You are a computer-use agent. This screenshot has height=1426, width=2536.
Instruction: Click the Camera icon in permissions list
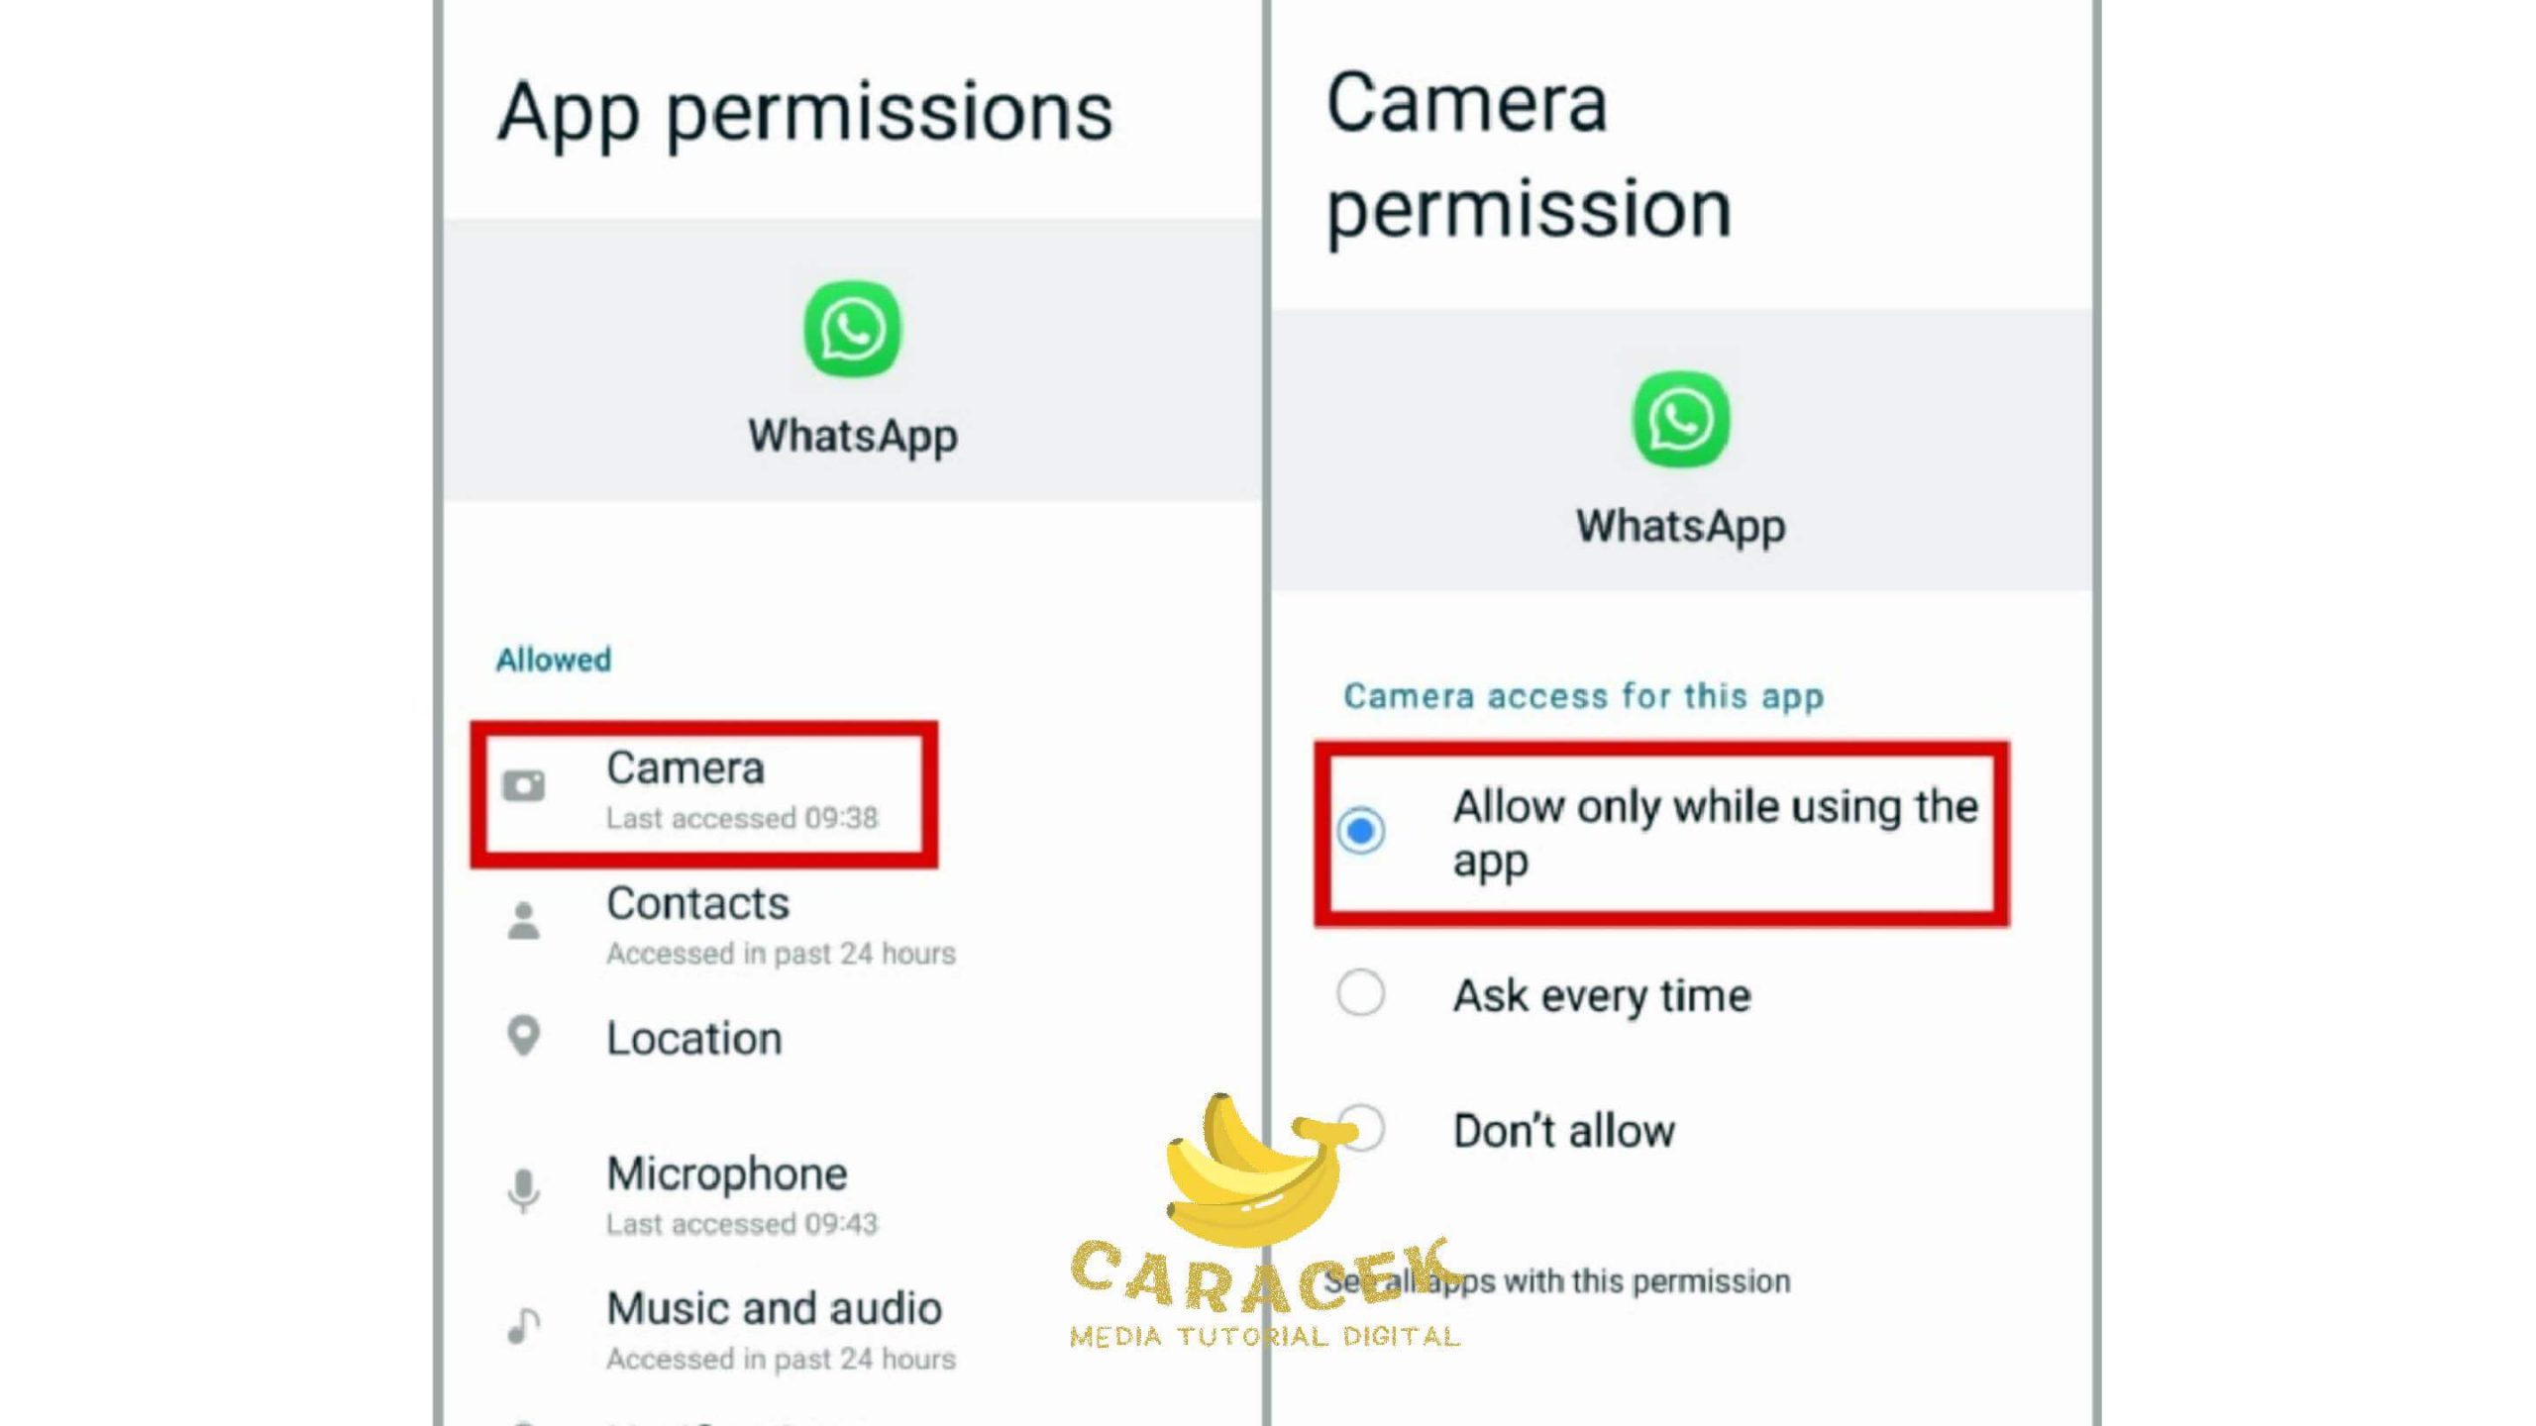click(x=522, y=787)
